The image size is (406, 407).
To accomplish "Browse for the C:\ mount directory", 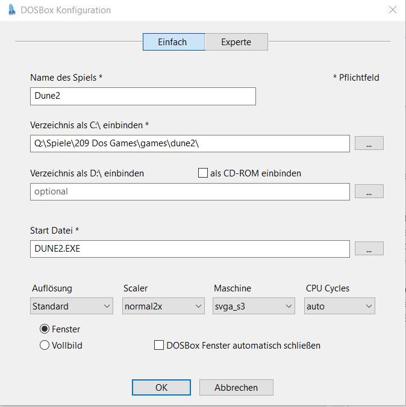I will pos(369,143).
